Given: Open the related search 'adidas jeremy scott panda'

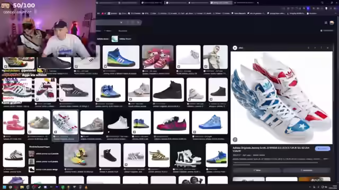Looking at the screenshot, I should (43, 154).
